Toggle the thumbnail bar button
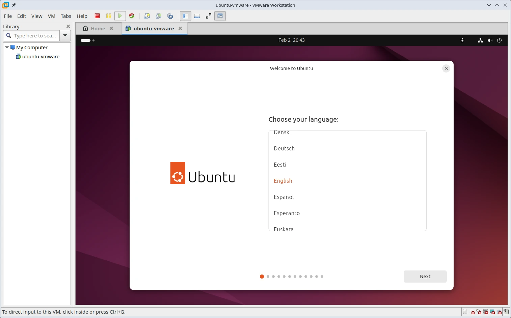The width and height of the screenshot is (511, 318). tap(197, 16)
